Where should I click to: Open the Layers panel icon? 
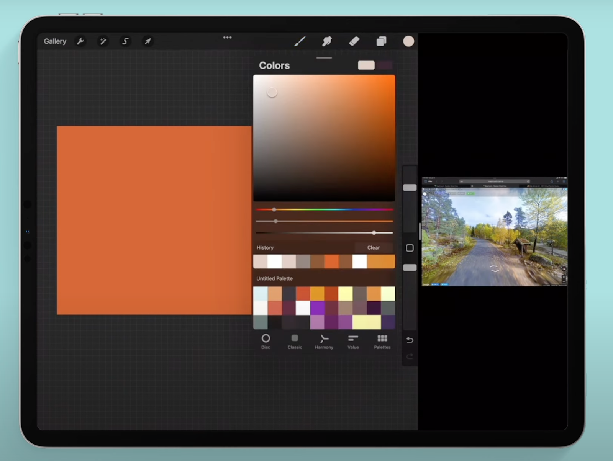tap(381, 41)
